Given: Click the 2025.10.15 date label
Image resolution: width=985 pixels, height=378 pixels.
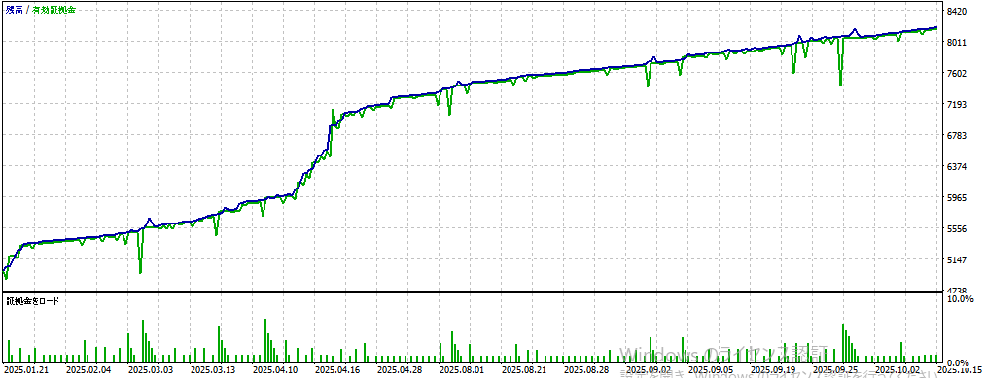Looking at the screenshot, I should (959, 370).
